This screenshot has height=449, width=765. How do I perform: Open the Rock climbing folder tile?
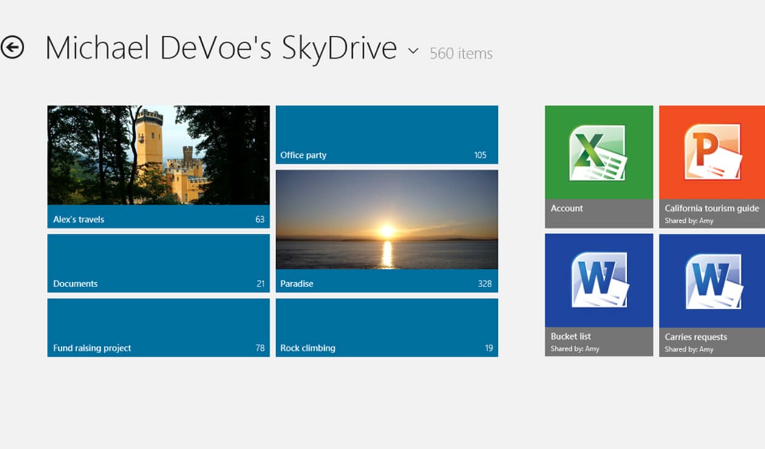pyautogui.click(x=387, y=328)
